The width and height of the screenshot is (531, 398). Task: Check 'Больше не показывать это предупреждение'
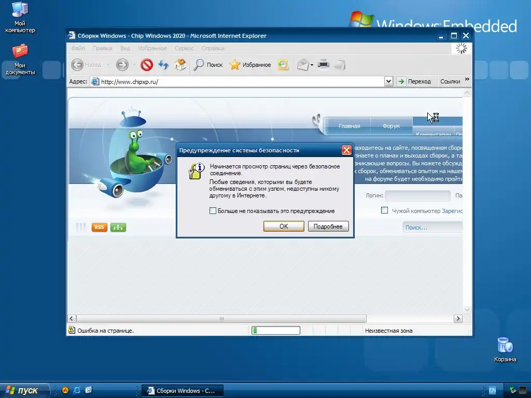(x=213, y=211)
